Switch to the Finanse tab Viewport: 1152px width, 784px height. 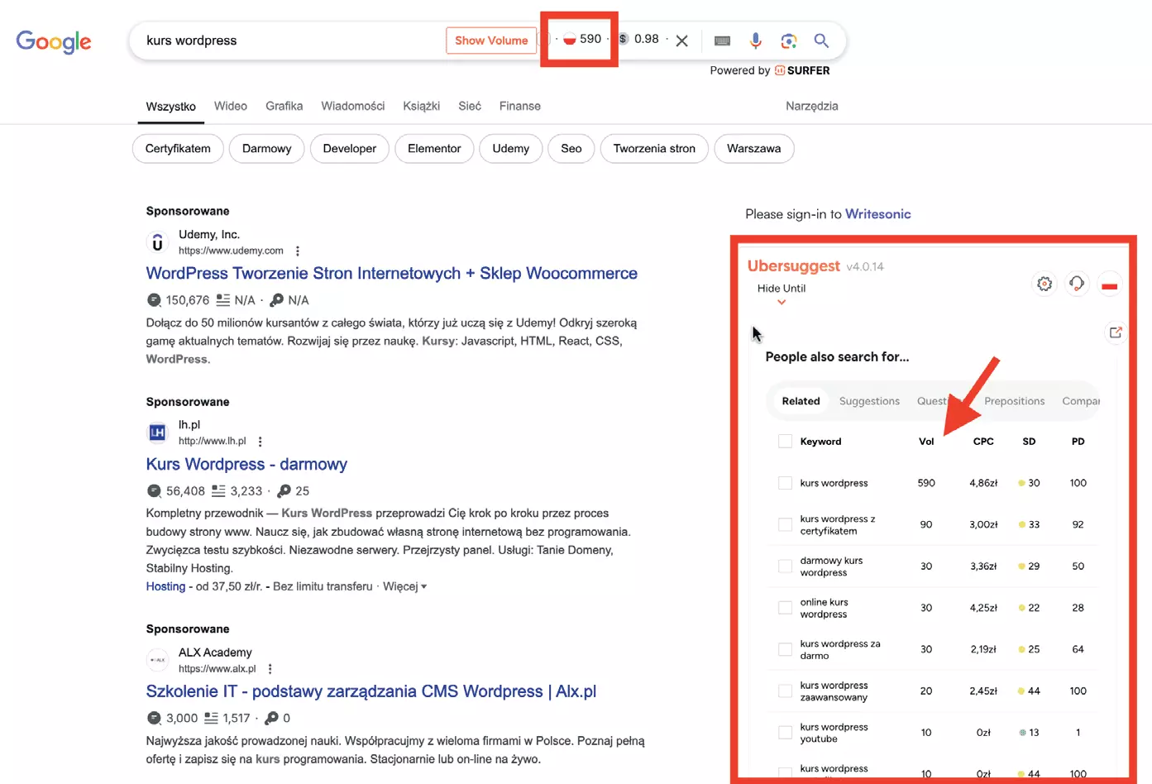(x=520, y=106)
